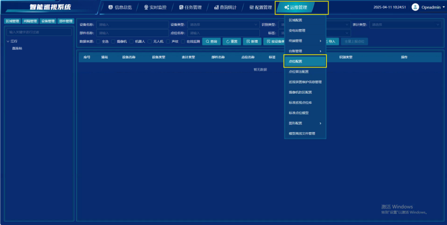The height and width of the screenshot is (225, 447).
Task: Click the 重置 reset button
Action: tap(232, 42)
